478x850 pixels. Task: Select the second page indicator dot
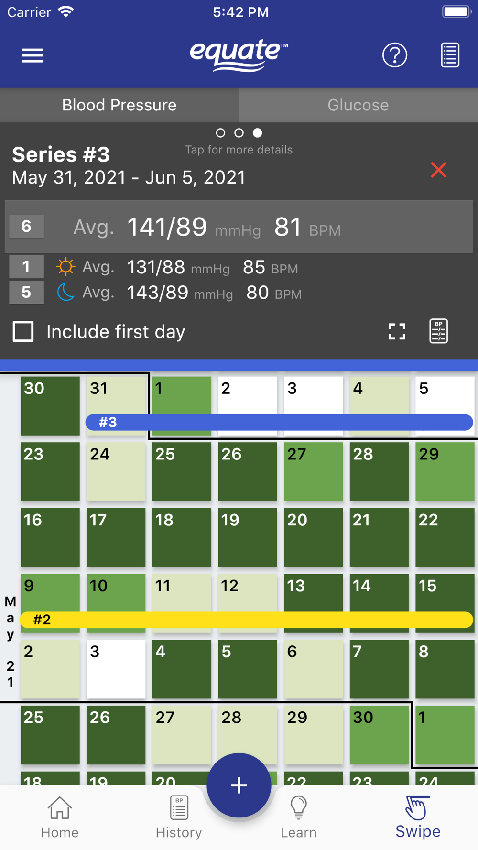coord(239,133)
